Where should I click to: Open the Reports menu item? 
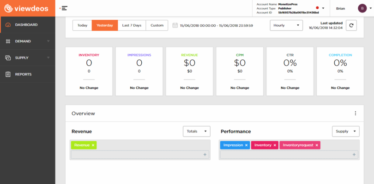(28, 74)
